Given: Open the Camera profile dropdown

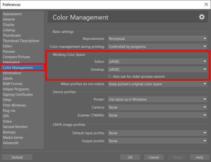Looking at the screenshot, I should pos(157,107).
